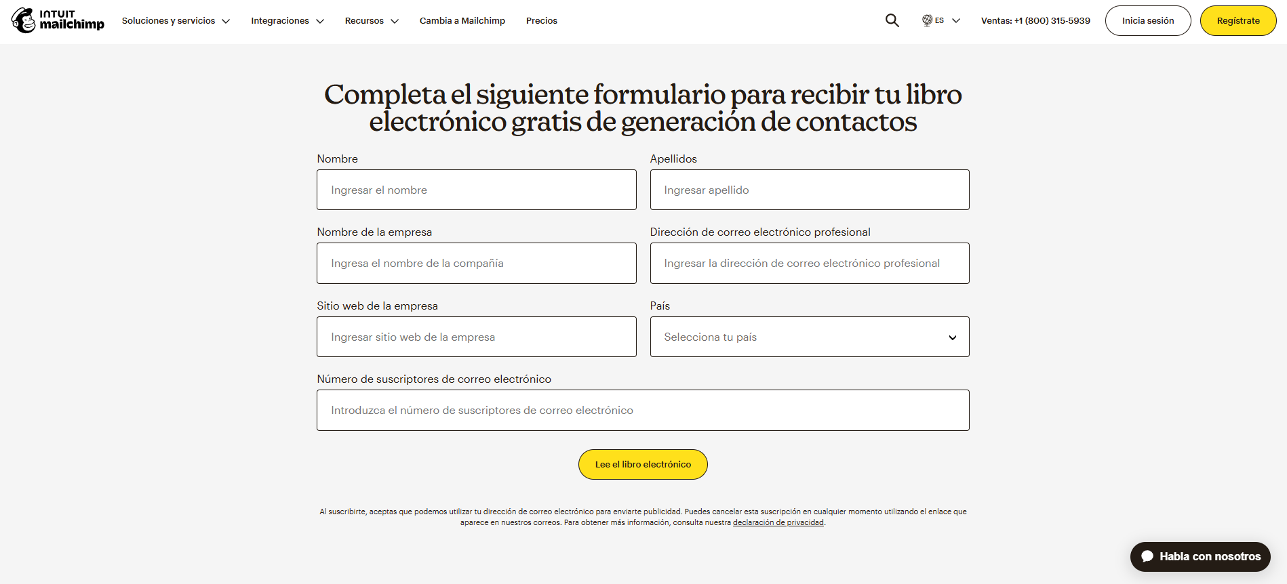
Task: Call sales number +1 (800) 315-5939
Action: click(1035, 21)
